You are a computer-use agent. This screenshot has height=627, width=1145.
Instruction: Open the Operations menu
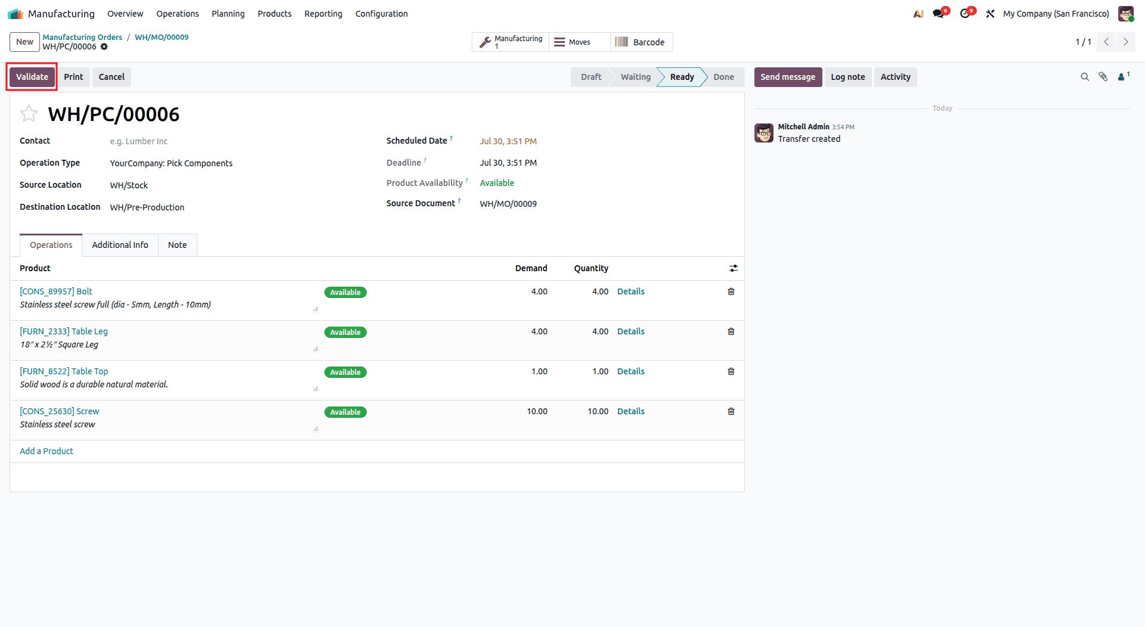pyautogui.click(x=177, y=14)
